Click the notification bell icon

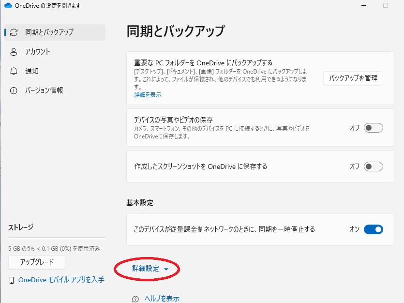coord(14,71)
